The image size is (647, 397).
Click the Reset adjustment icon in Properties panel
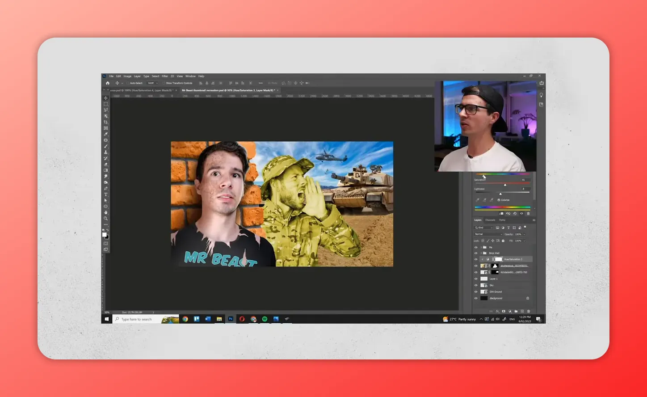tap(515, 213)
